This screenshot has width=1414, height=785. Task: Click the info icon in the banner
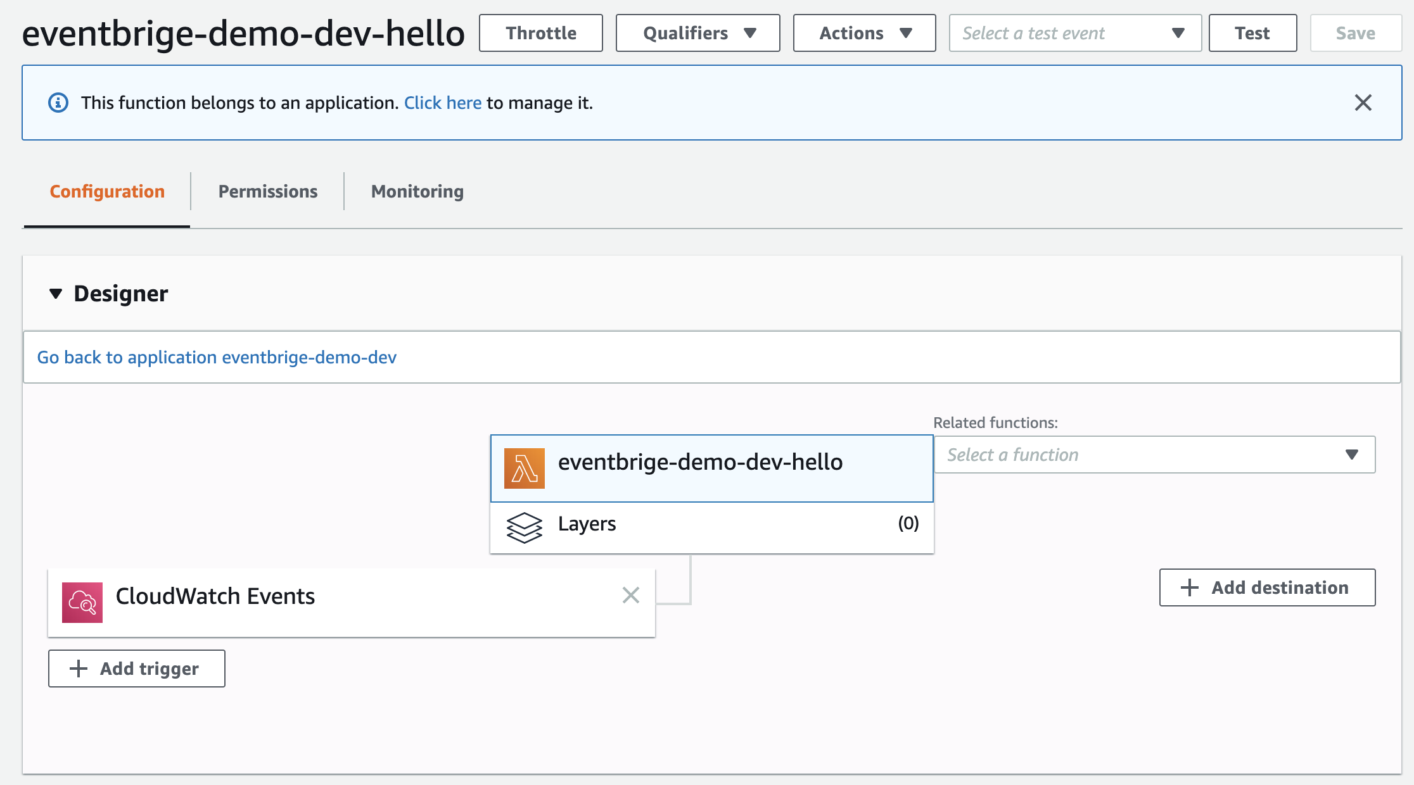pyautogui.click(x=58, y=103)
